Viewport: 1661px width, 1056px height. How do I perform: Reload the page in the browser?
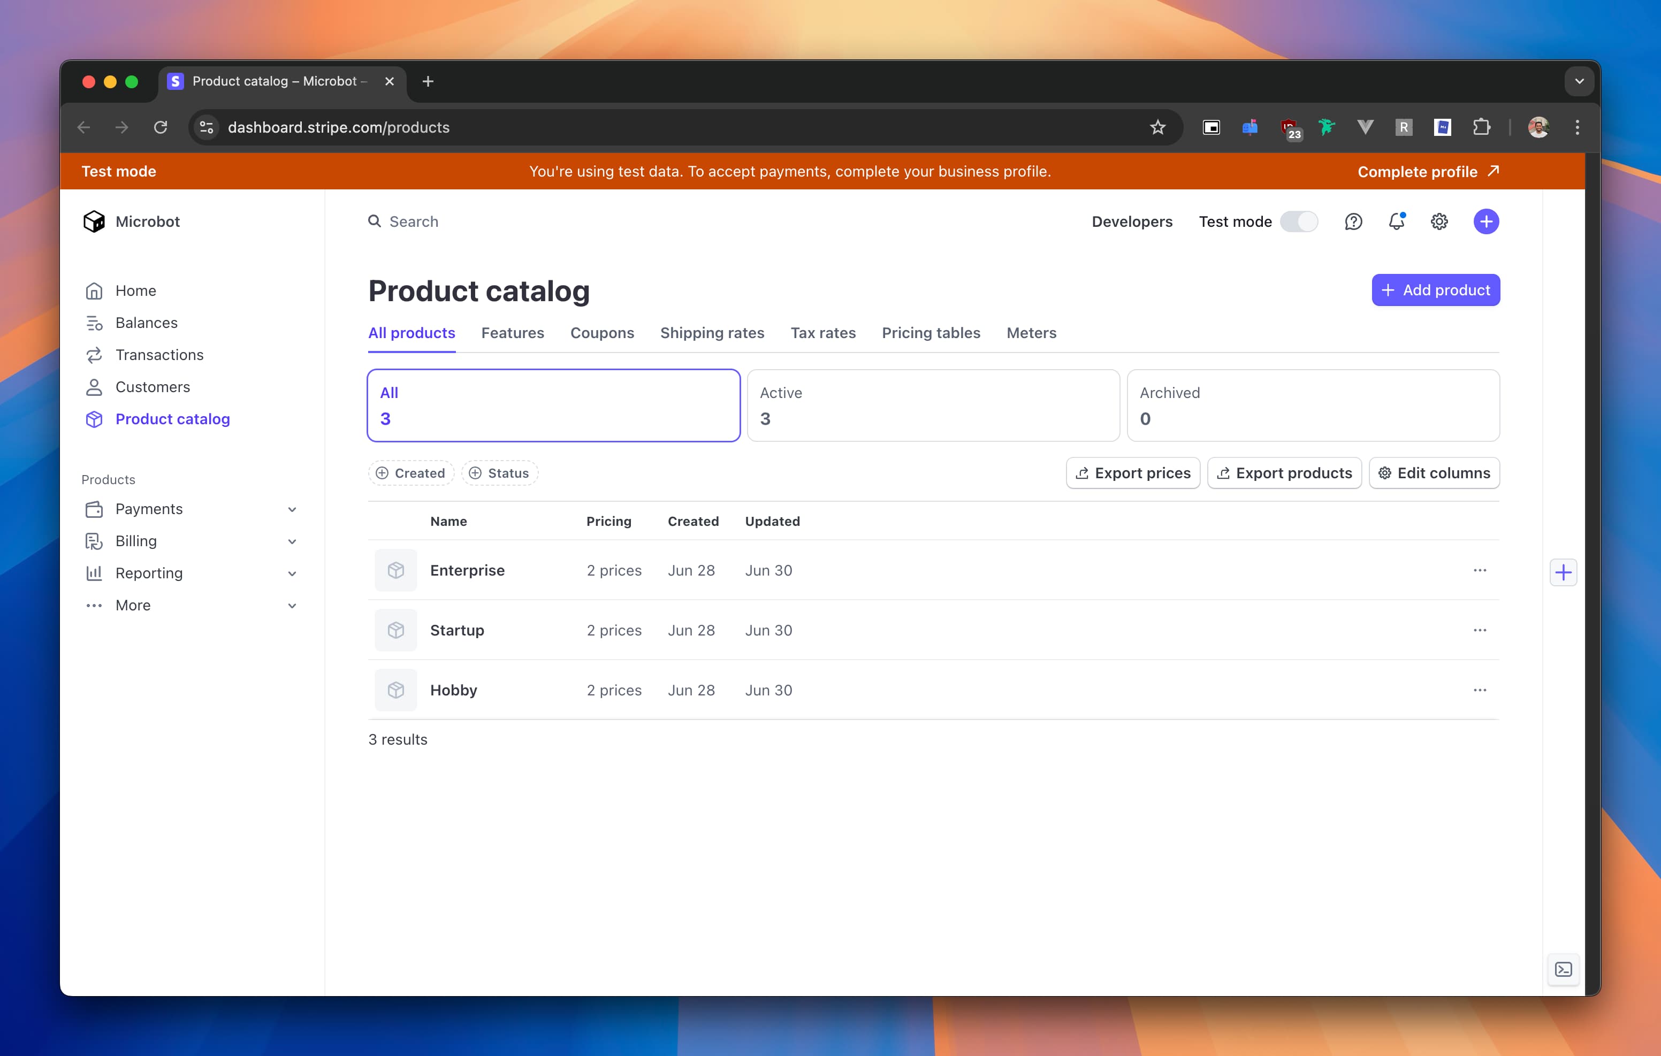(161, 127)
